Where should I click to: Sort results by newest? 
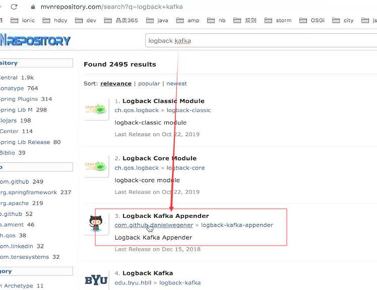coord(176,84)
